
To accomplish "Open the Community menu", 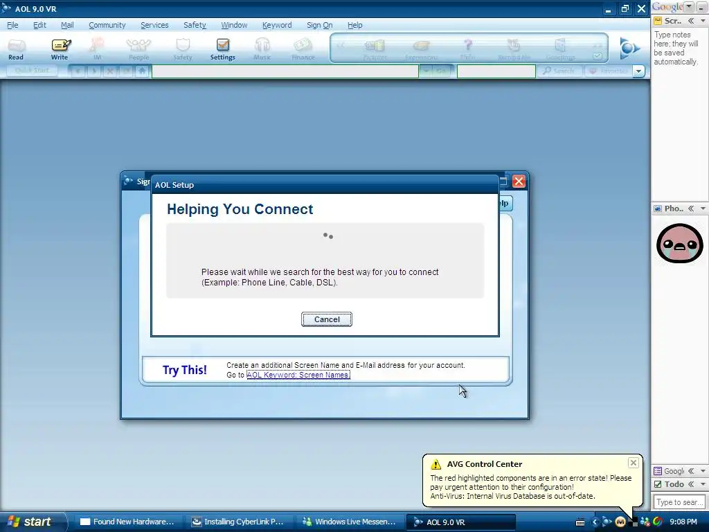I will coord(107,25).
